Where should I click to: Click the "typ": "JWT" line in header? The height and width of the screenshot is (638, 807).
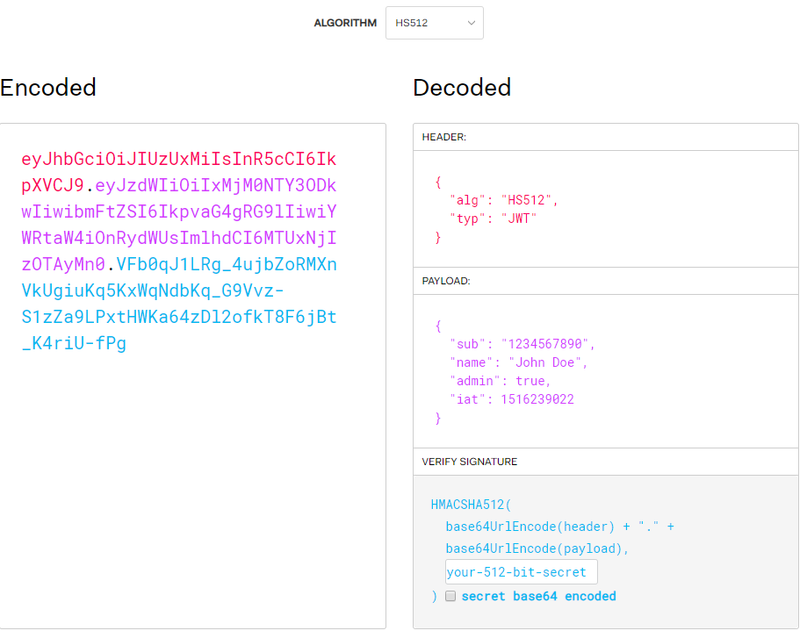click(x=493, y=219)
